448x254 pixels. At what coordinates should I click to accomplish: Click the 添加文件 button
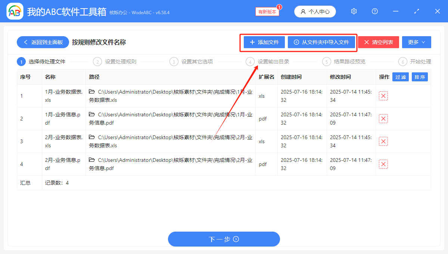click(264, 42)
